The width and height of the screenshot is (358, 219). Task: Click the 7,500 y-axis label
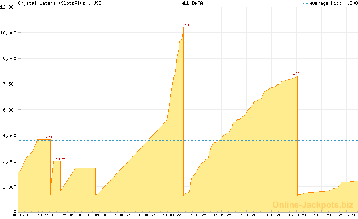[x=9, y=84]
